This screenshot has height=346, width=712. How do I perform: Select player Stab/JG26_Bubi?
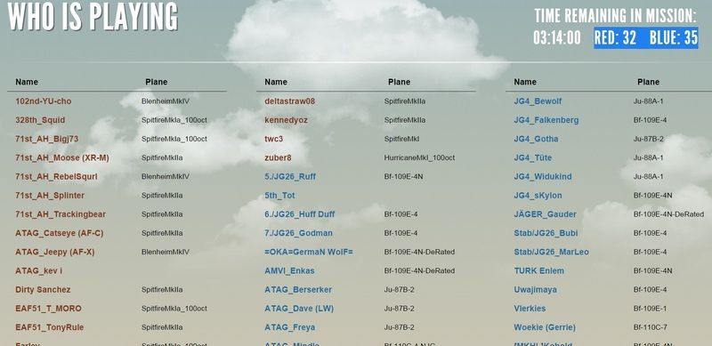click(546, 233)
